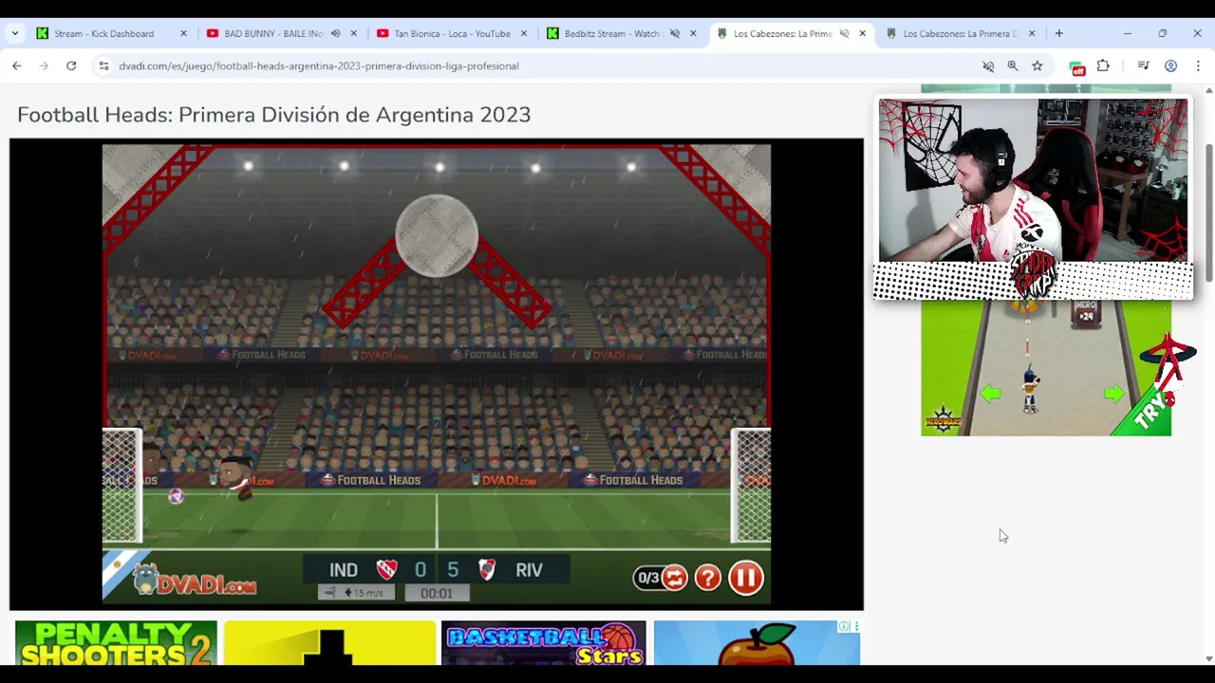Image resolution: width=1215 pixels, height=683 pixels.
Task: Close the active Los Cabezones tab
Action: coord(862,33)
